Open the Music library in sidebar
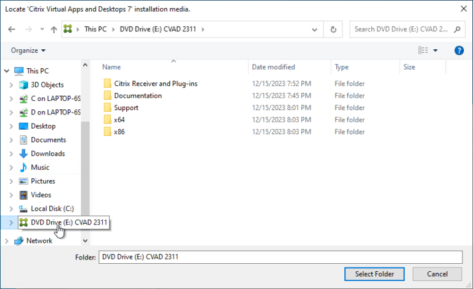Screen dimensions: 473x289 click(40, 167)
